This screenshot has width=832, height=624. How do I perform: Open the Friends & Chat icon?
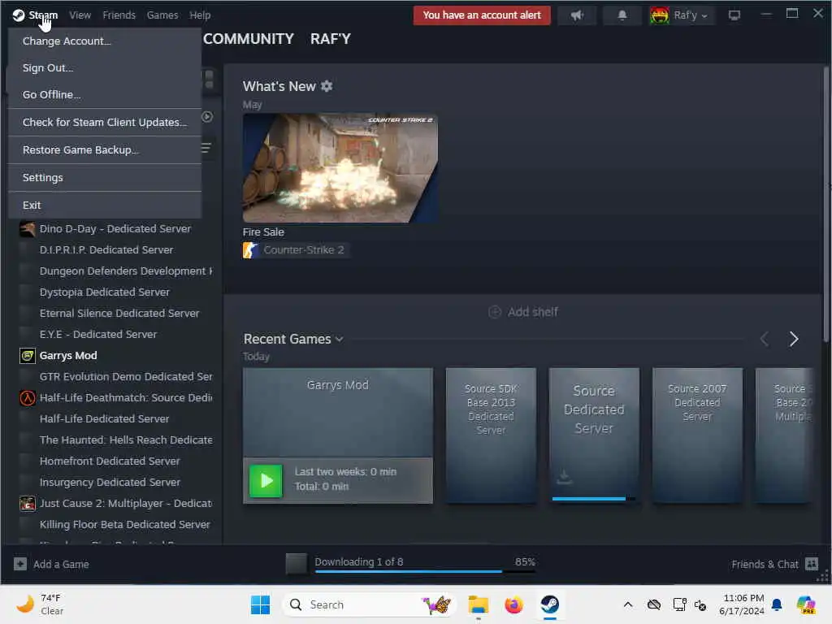tap(812, 564)
